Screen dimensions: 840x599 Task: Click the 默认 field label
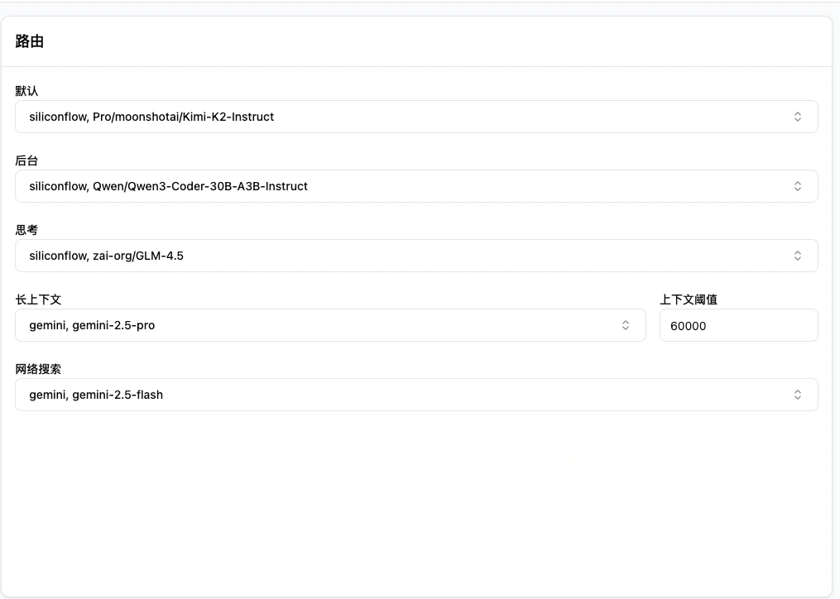[27, 91]
